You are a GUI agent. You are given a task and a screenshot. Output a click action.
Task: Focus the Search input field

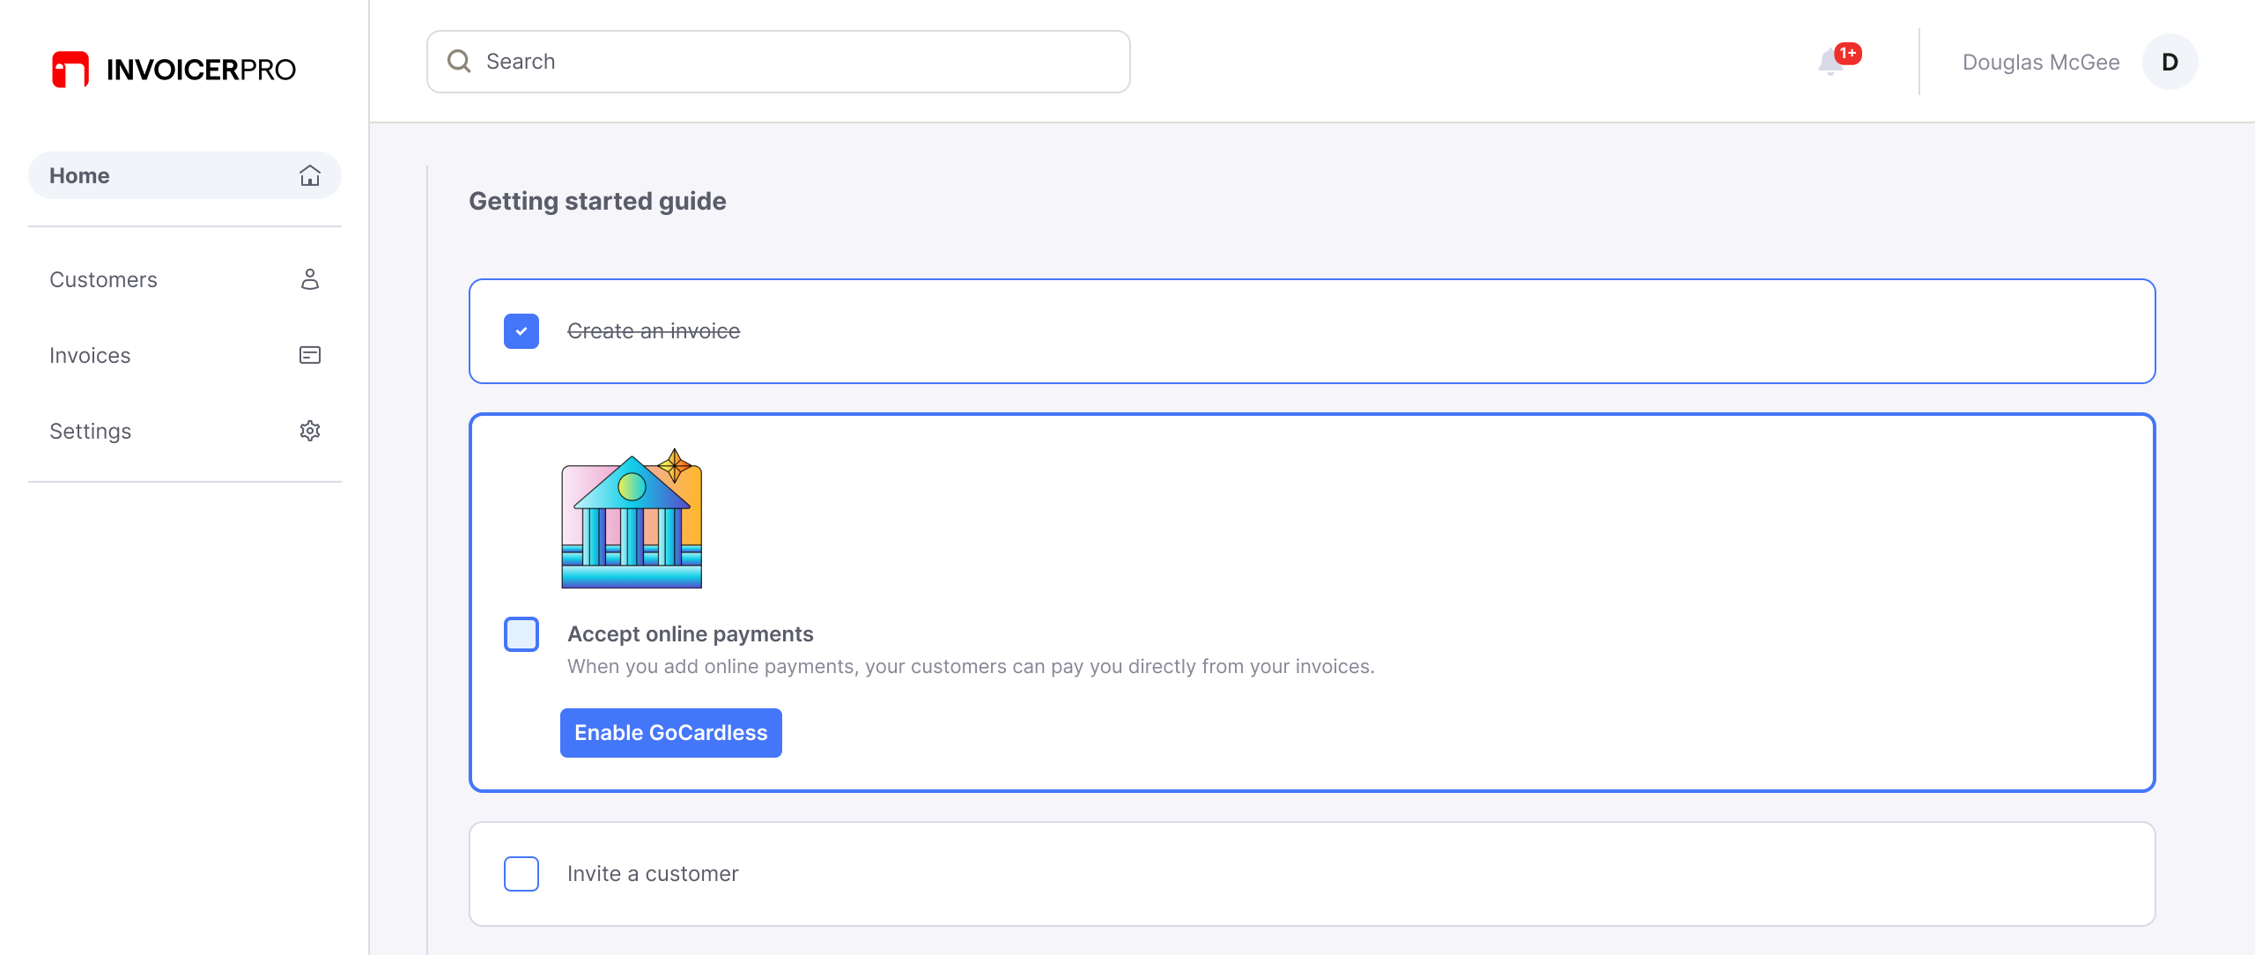pyautogui.click(x=779, y=62)
